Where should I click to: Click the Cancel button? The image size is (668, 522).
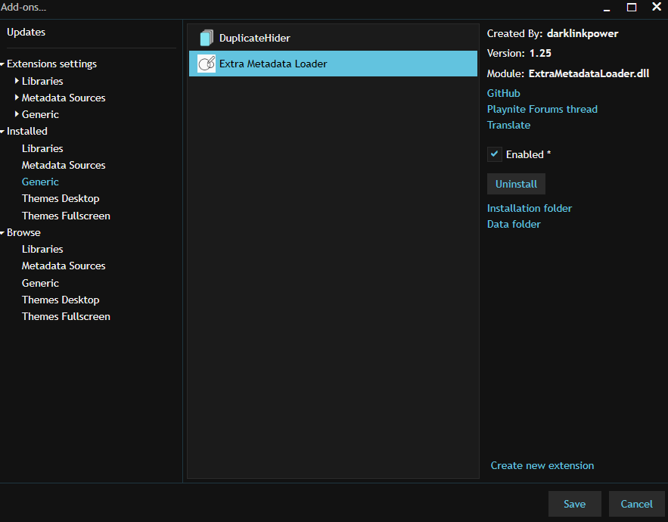pos(636,504)
